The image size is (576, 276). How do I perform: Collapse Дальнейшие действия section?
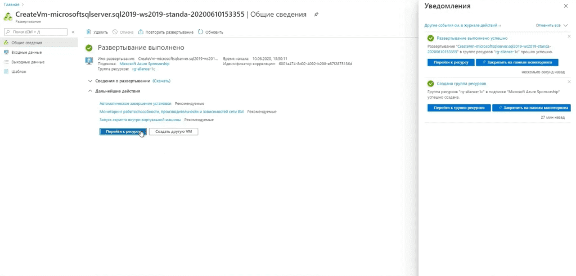point(114,91)
